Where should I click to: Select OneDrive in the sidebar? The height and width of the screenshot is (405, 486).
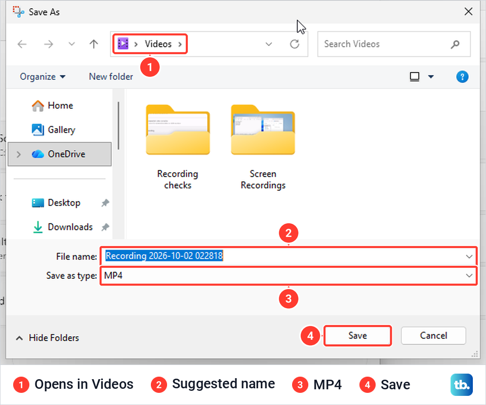pos(60,154)
